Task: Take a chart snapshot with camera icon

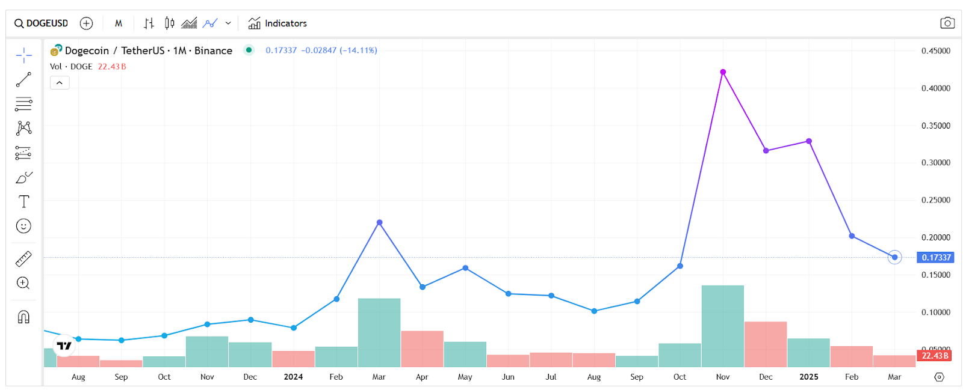Action: (947, 23)
